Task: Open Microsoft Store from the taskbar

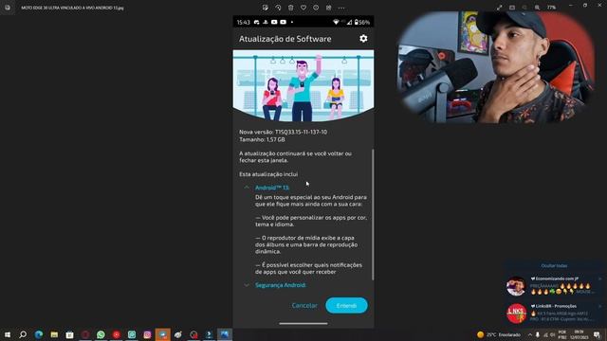Action: [69, 334]
